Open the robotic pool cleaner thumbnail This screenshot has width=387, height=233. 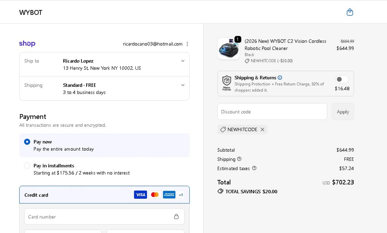coord(228,48)
